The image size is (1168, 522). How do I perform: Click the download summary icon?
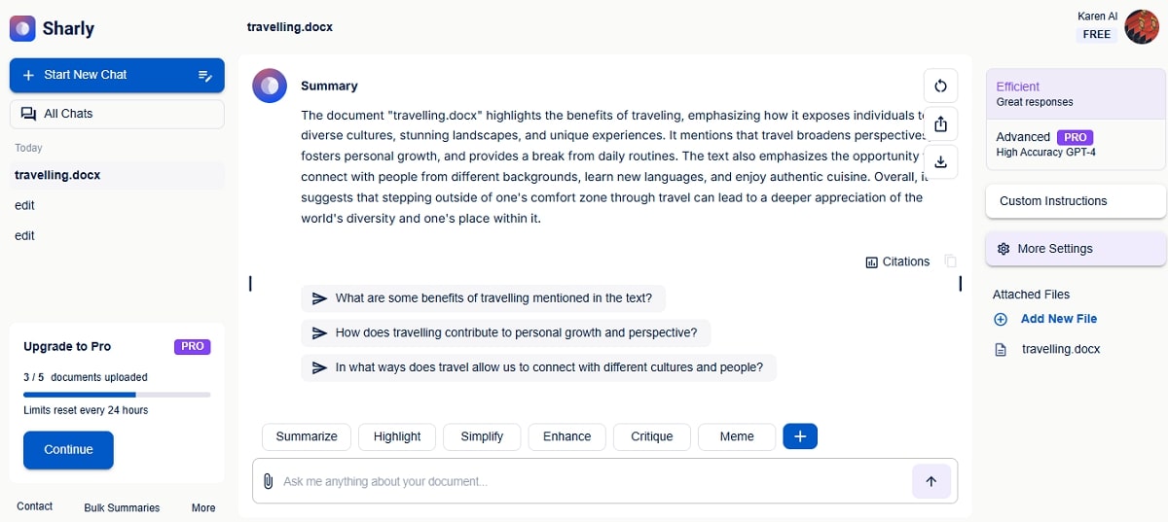(940, 161)
